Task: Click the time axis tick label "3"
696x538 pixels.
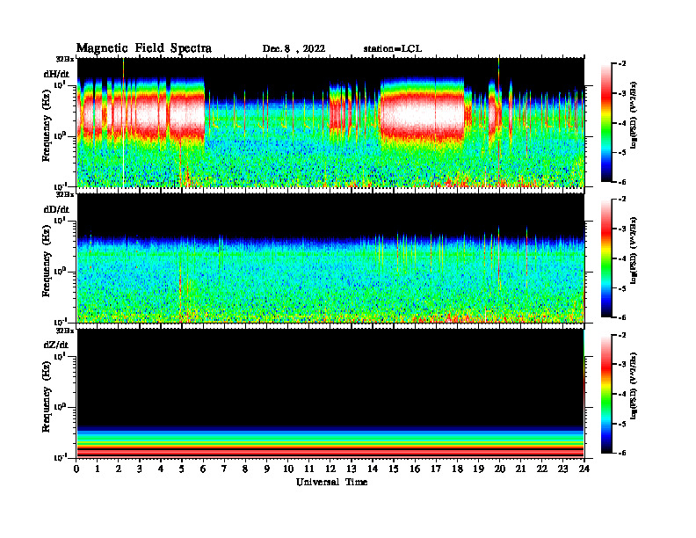Action: coord(140,469)
